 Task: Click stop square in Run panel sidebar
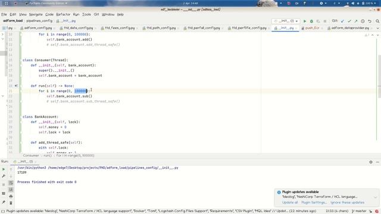click(x=4, y=185)
